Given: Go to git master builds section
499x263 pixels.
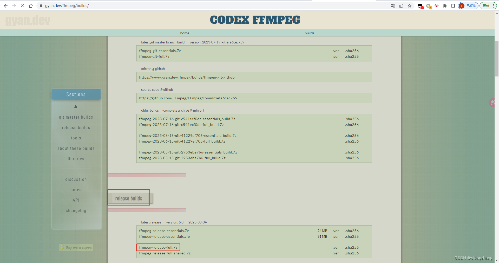Looking at the screenshot, I should click(x=76, y=117).
